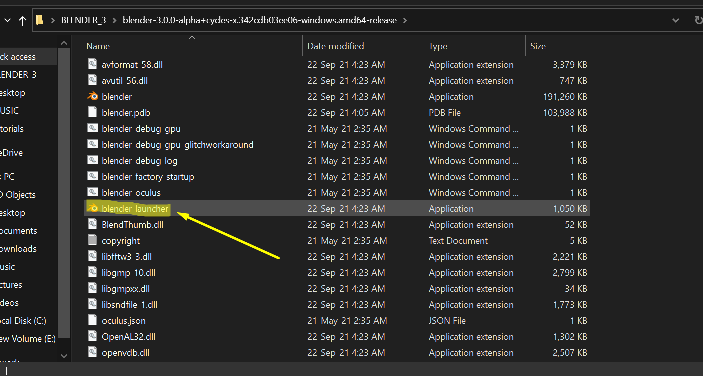Select the file named copyright
Screen dimensions: 703x376
121,240
